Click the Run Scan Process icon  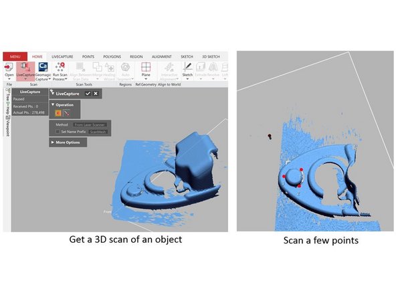tap(60, 67)
